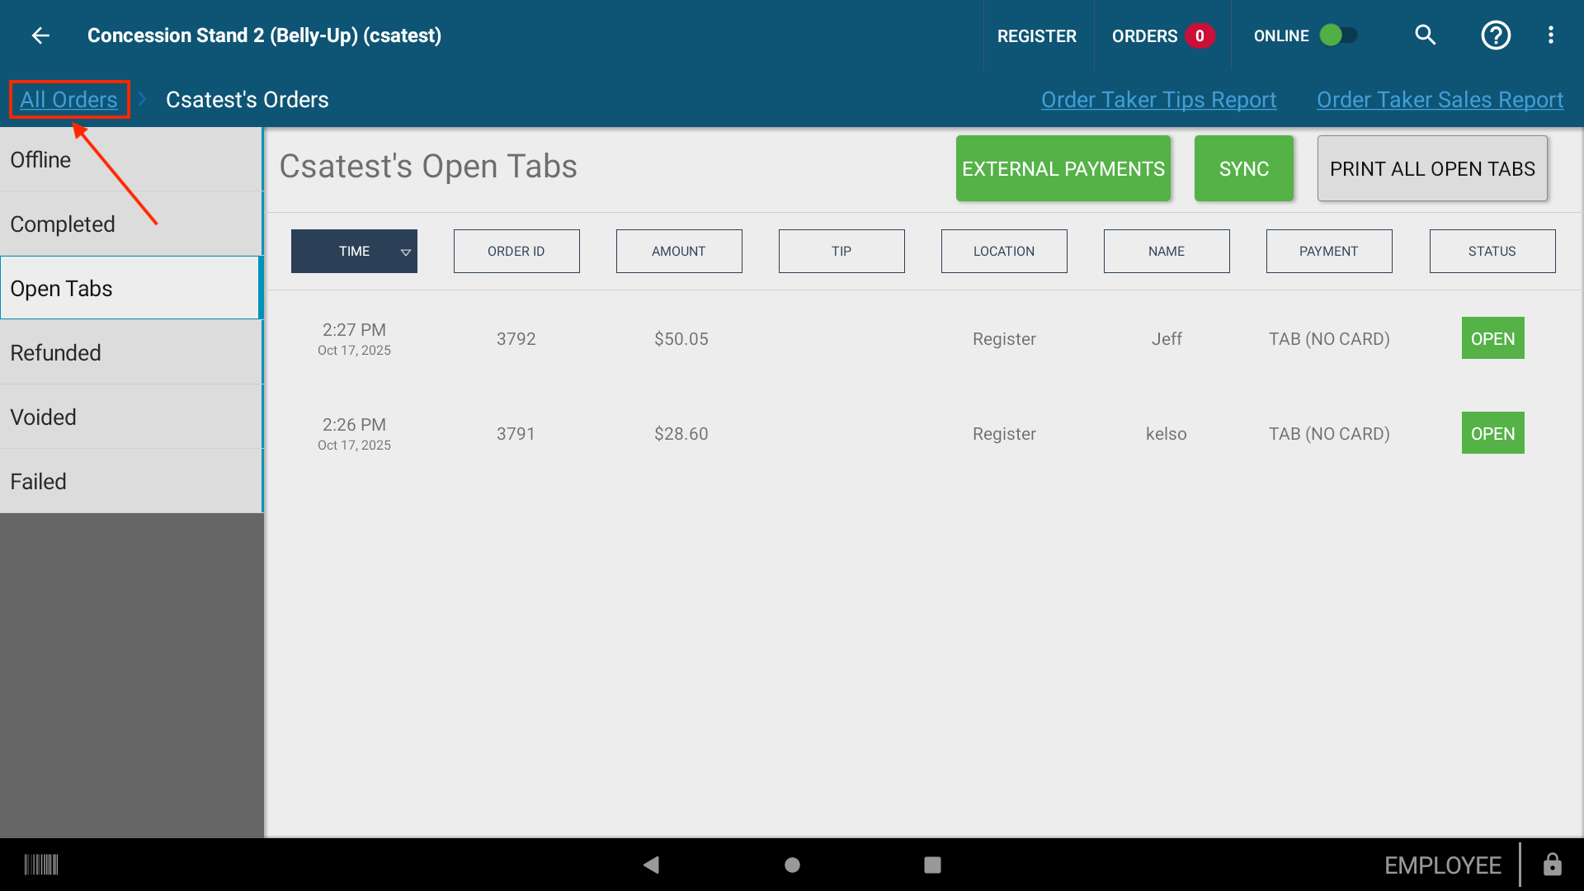Switch to the Voided orders tab

click(131, 417)
